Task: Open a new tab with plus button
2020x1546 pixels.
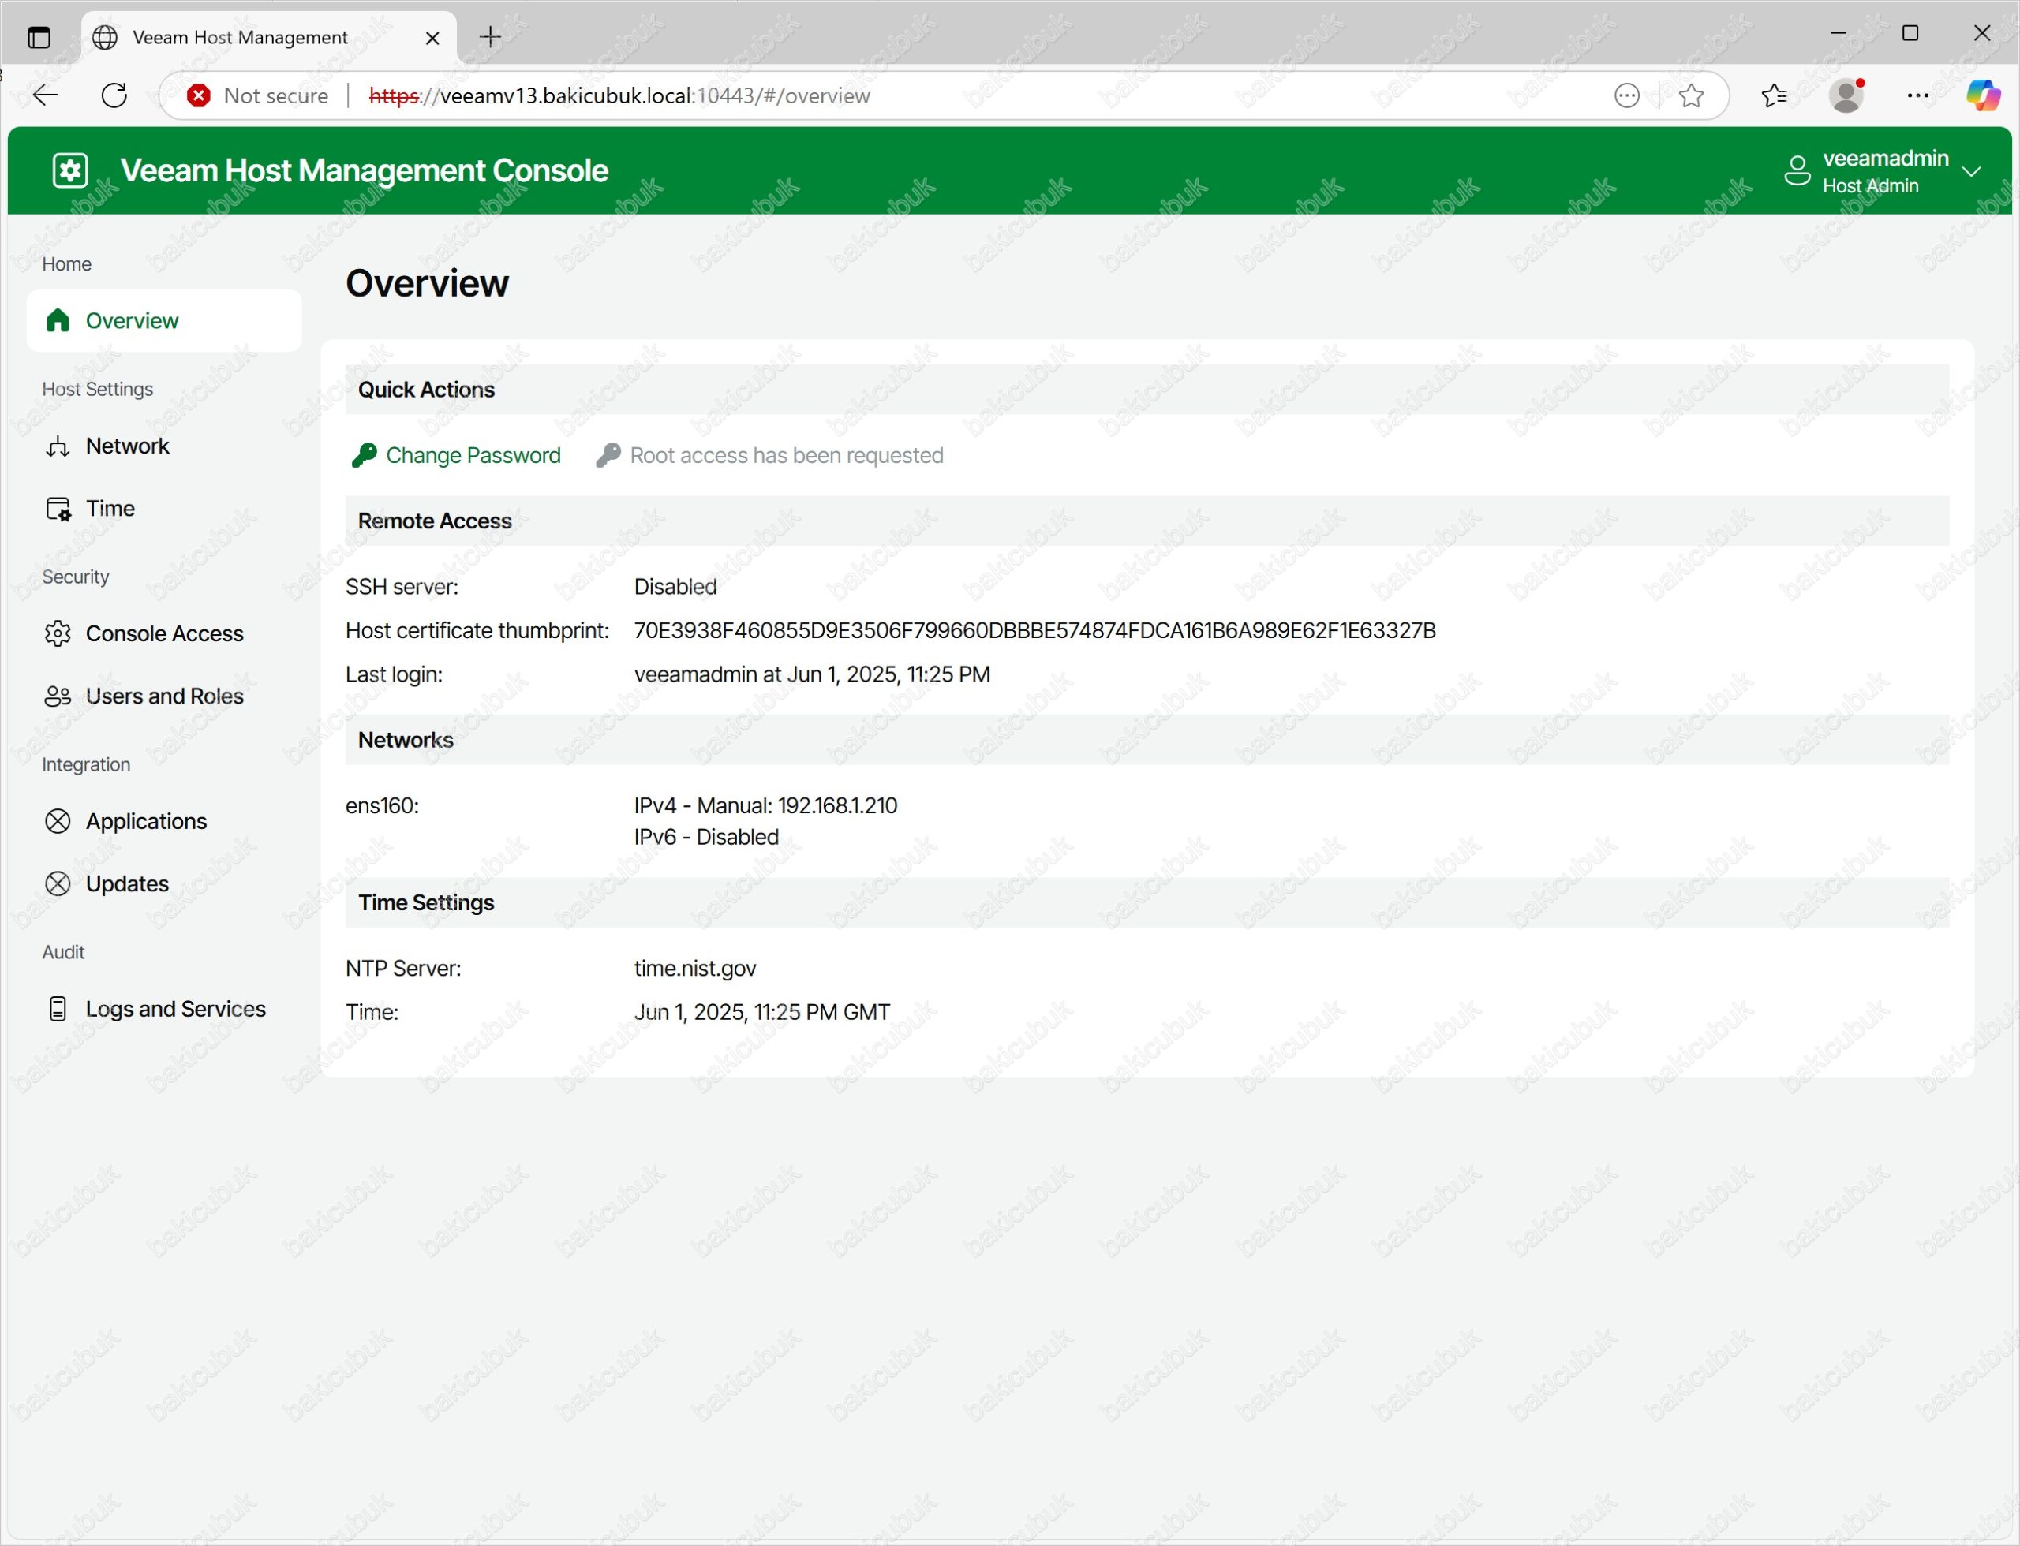Action: pyautogui.click(x=491, y=37)
